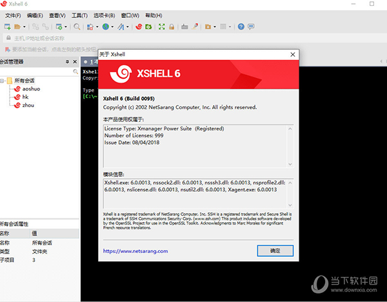Click the Disconnect chain-link toolbar icon
This screenshot has height=302, width=387.
click(45, 26)
